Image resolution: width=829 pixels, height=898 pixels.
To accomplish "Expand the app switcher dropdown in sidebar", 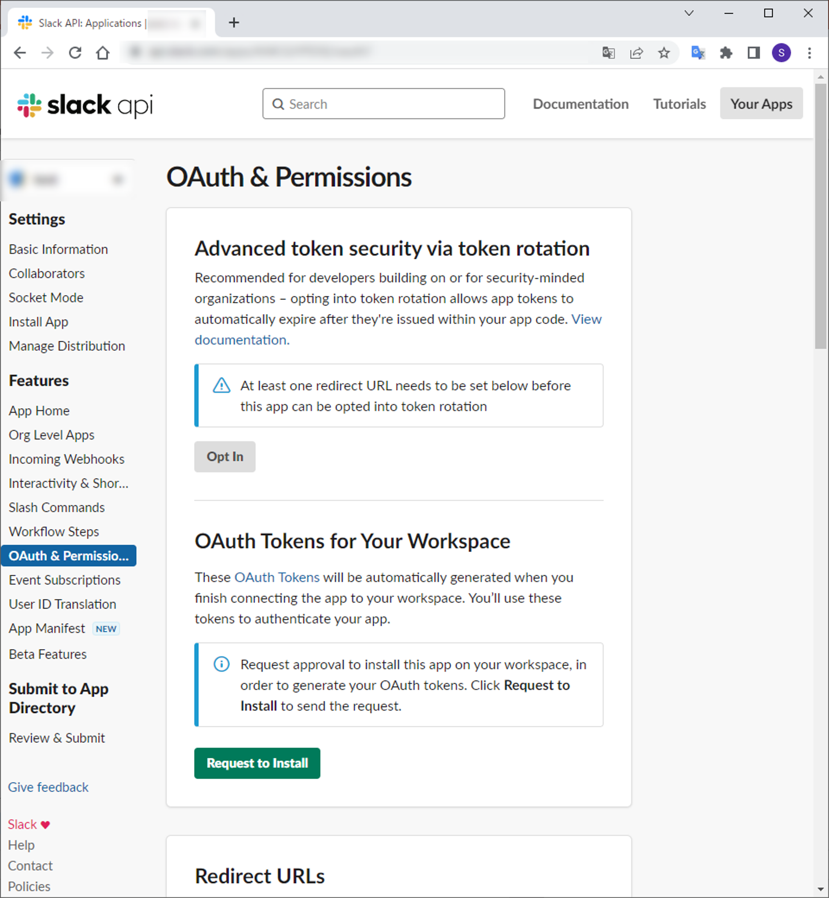I will 118,180.
